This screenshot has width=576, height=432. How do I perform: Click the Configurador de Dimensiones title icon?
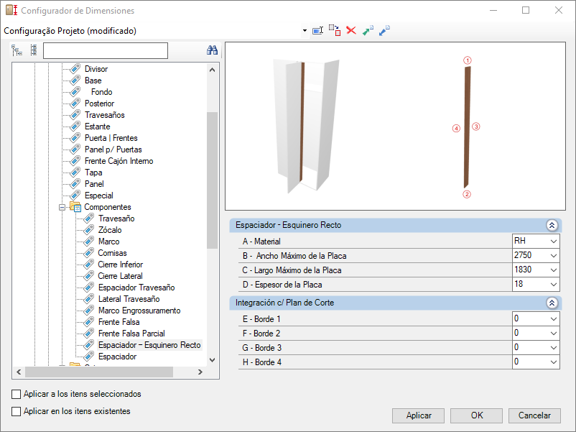click(x=11, y=10)
